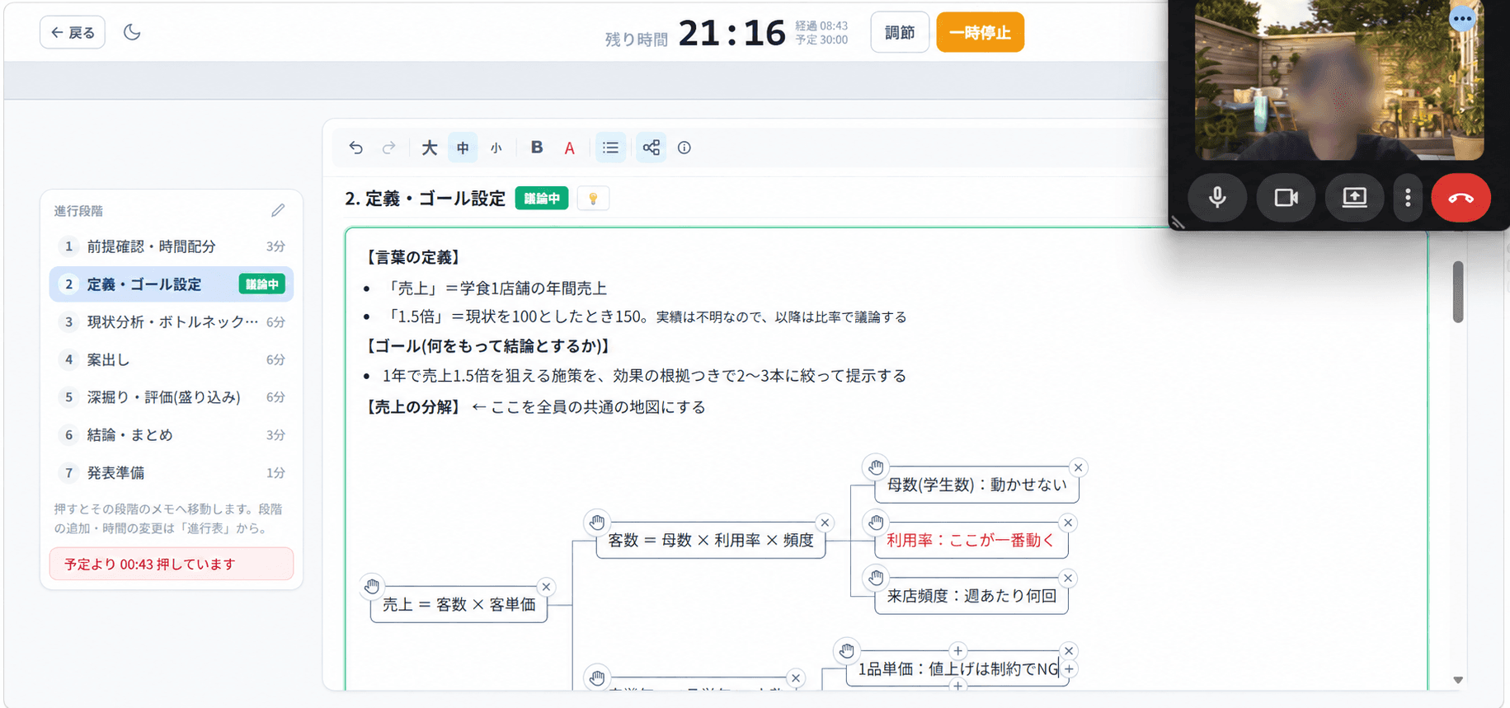Open the lightbulb hint button
Screen dimensions: 1510x708
coord(592,199)
